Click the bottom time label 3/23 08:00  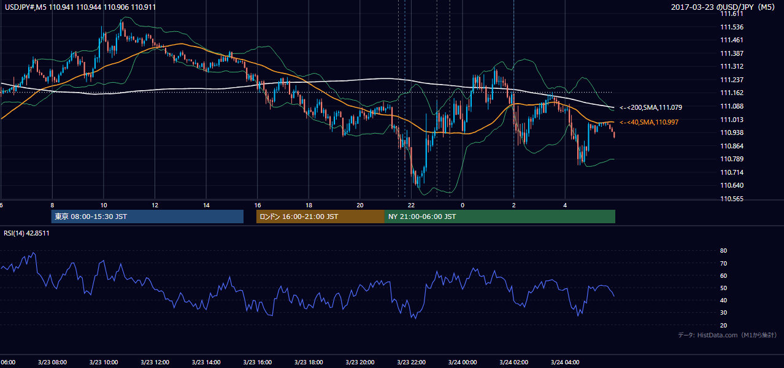pos(52,362)
